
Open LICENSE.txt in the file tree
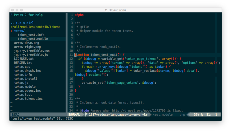tap(24, 59)
